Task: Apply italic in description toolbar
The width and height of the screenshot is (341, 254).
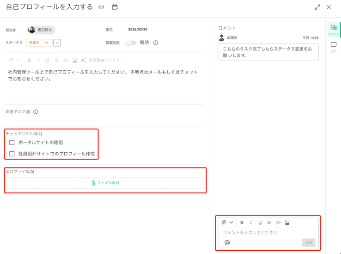Action: pyautogui.click(x=38, y=60)
